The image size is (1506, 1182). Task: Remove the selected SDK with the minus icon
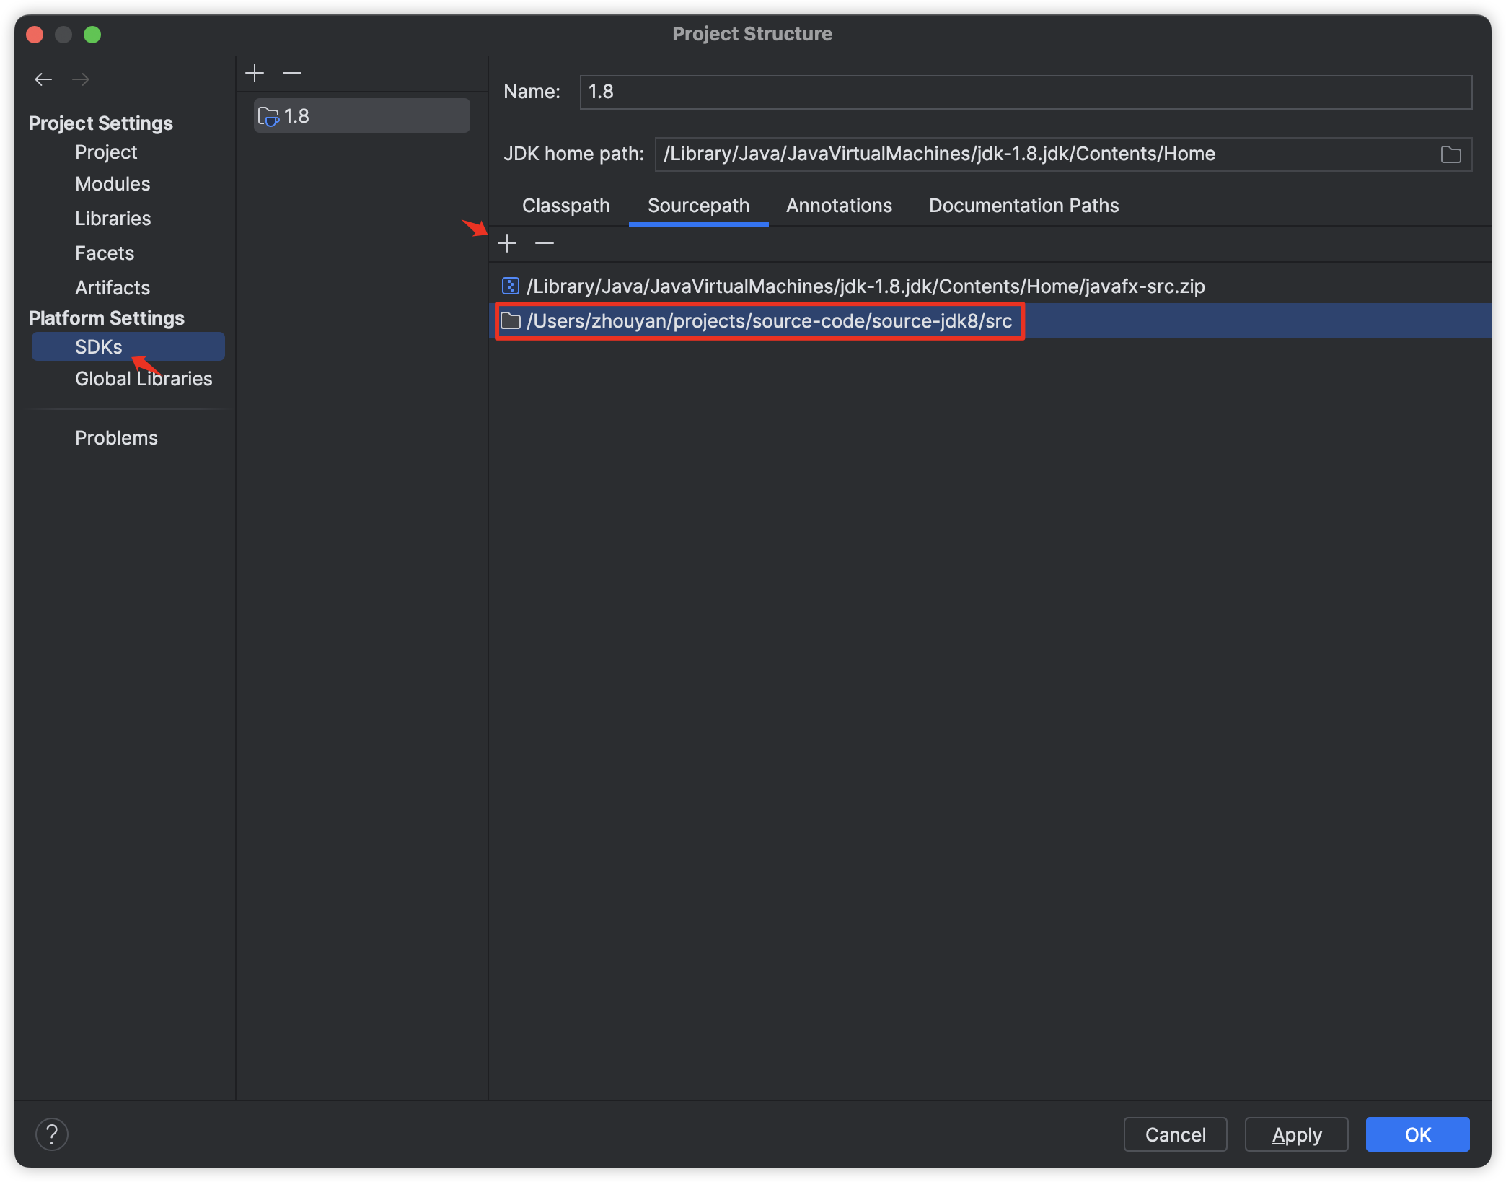pos(292,73)
